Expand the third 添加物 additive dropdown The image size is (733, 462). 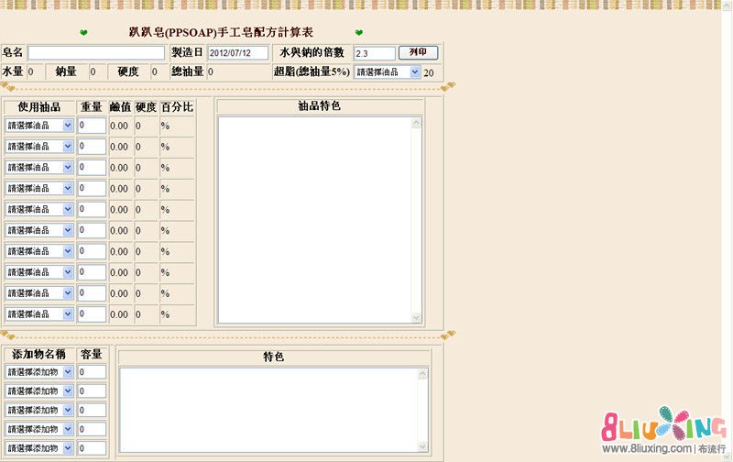pos(38,410)
